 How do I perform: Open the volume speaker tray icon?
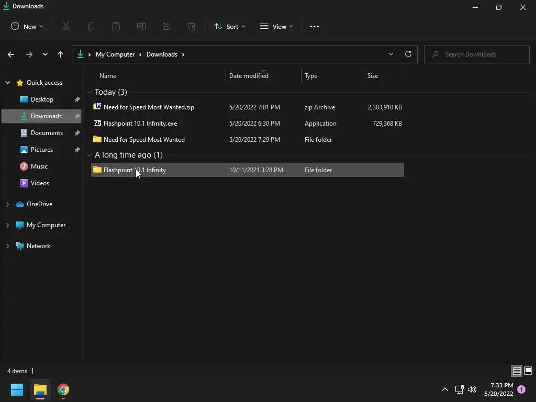472,389
